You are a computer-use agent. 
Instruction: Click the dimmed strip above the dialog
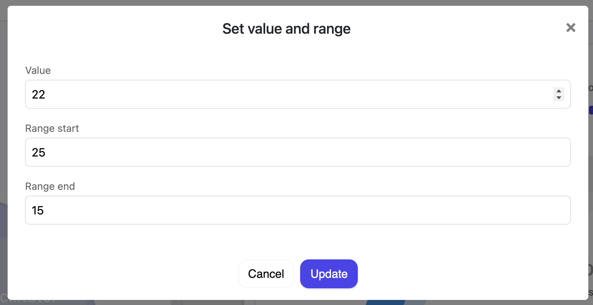click(x=296, y=3)
